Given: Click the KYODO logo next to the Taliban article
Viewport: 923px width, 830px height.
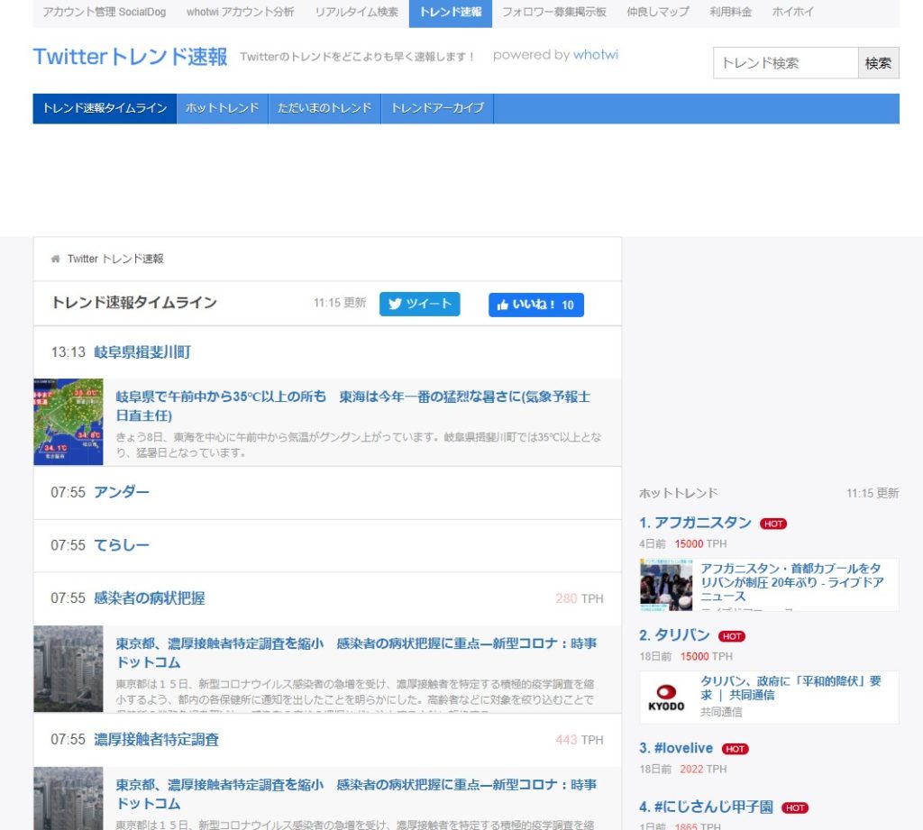Looking at the screenshot, I should (x=666, y=695).
